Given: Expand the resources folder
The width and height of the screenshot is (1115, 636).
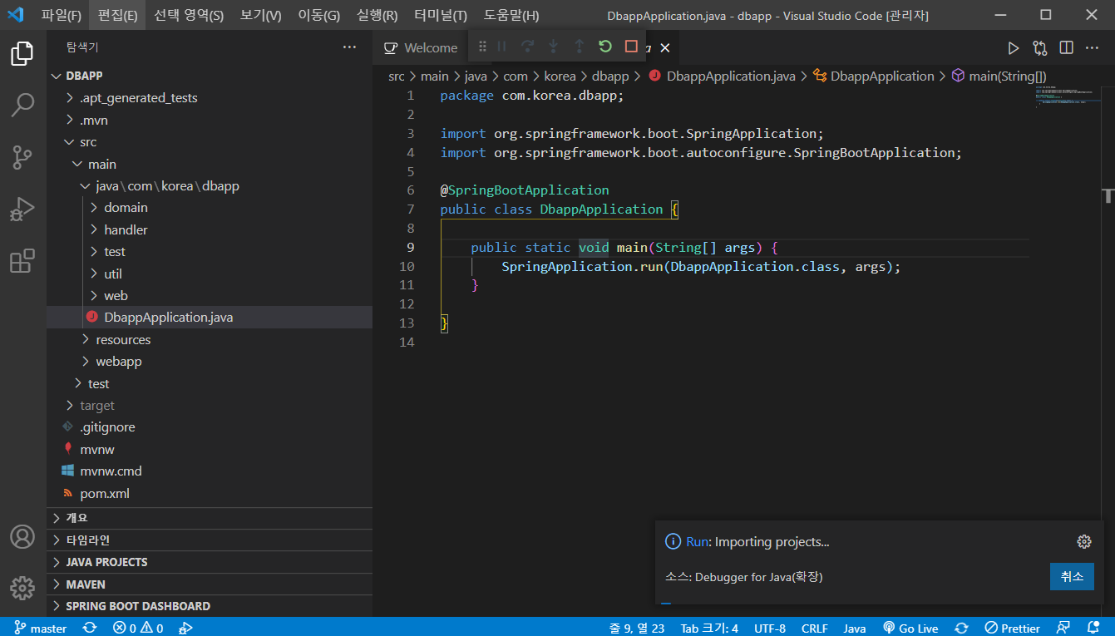Looking at the screenshot, I should [x=210, y=339].
